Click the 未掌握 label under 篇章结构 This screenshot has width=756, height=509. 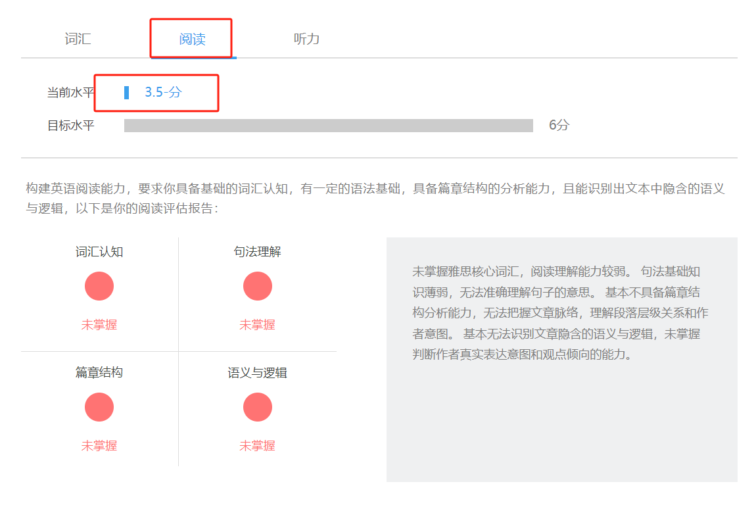pos(99,445)
